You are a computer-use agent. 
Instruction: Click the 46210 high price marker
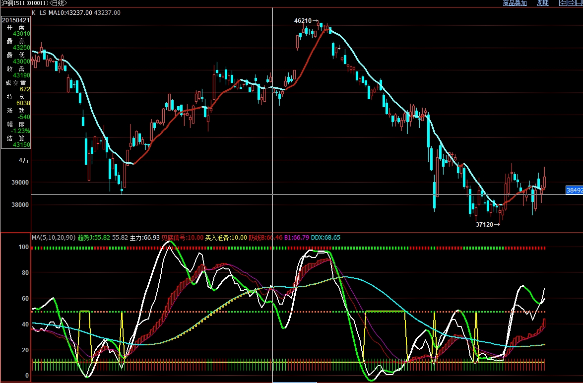pos(303,21)
